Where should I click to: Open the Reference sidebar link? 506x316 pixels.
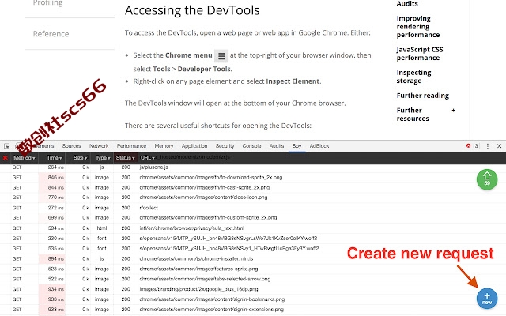click(51, 34)
